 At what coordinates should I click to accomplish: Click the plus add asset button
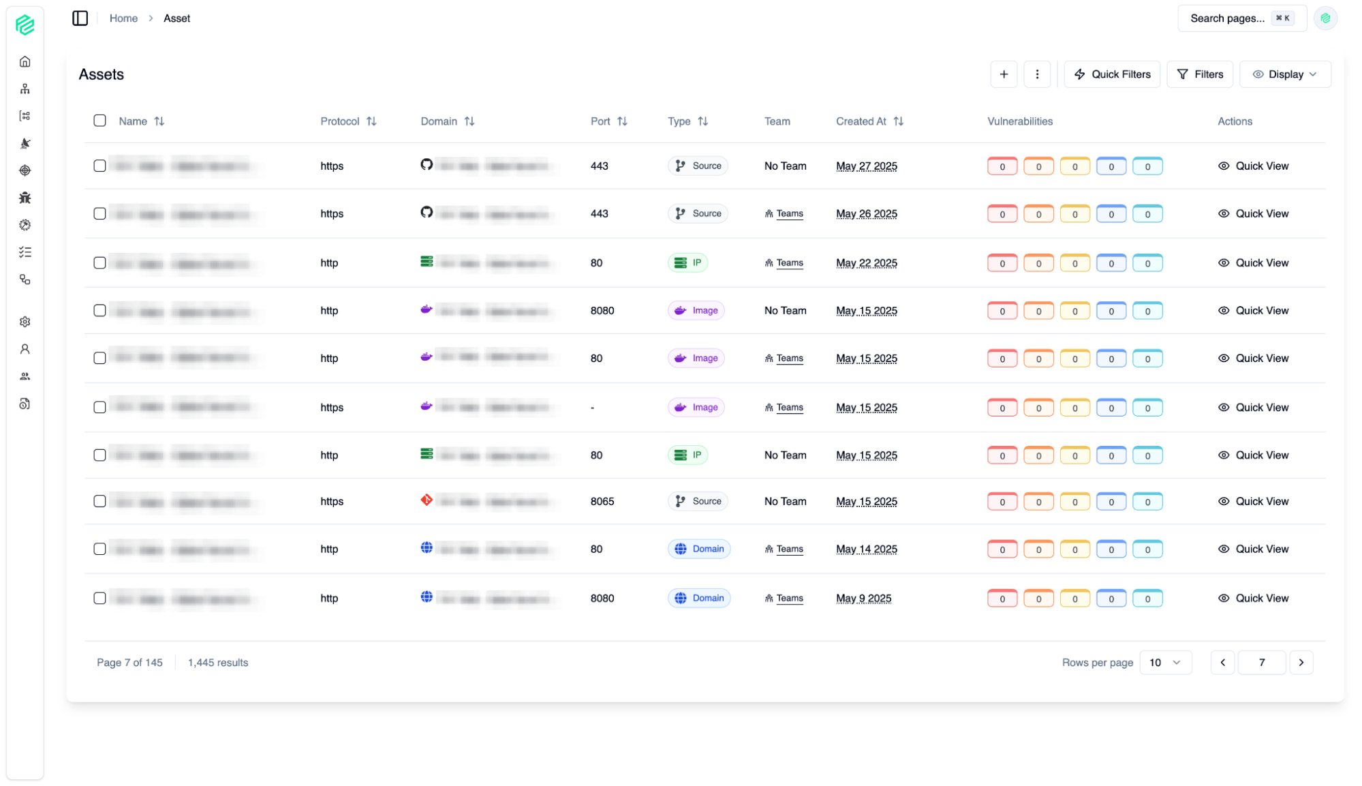tap(1004, 74)
